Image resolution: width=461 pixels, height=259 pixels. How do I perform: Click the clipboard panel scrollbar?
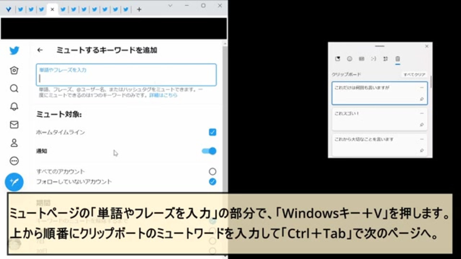[431, 82]
